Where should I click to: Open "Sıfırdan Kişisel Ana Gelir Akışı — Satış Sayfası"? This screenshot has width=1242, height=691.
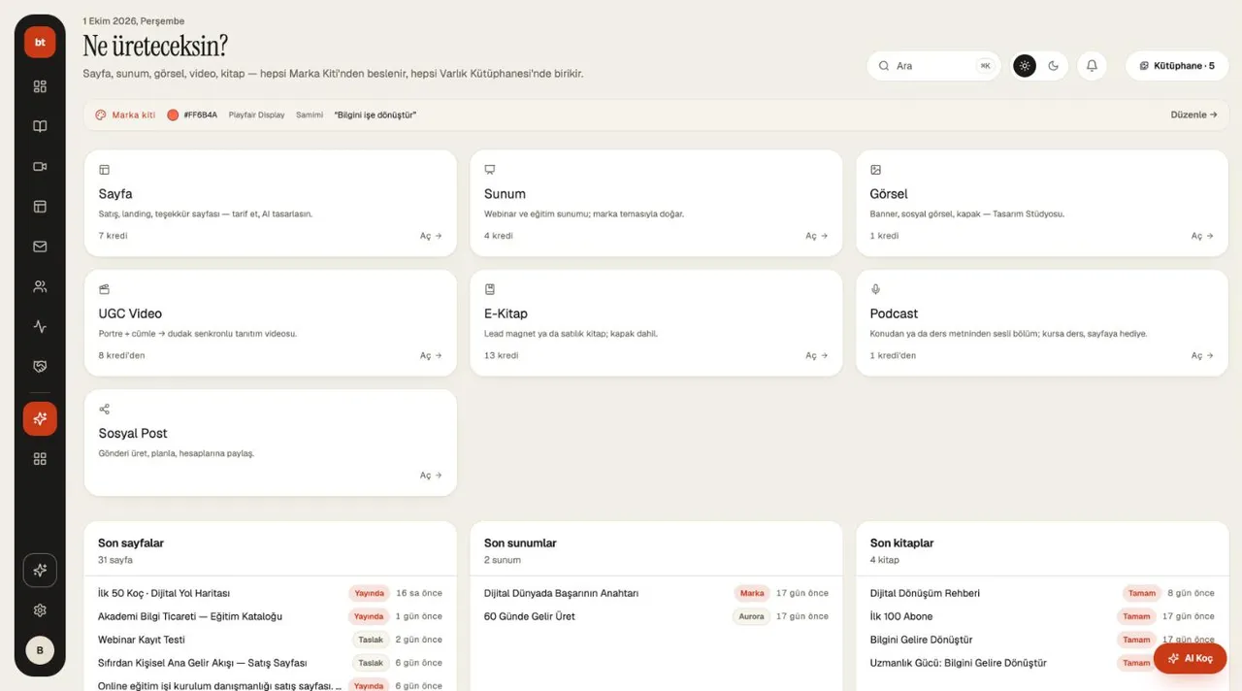(270, 663)
